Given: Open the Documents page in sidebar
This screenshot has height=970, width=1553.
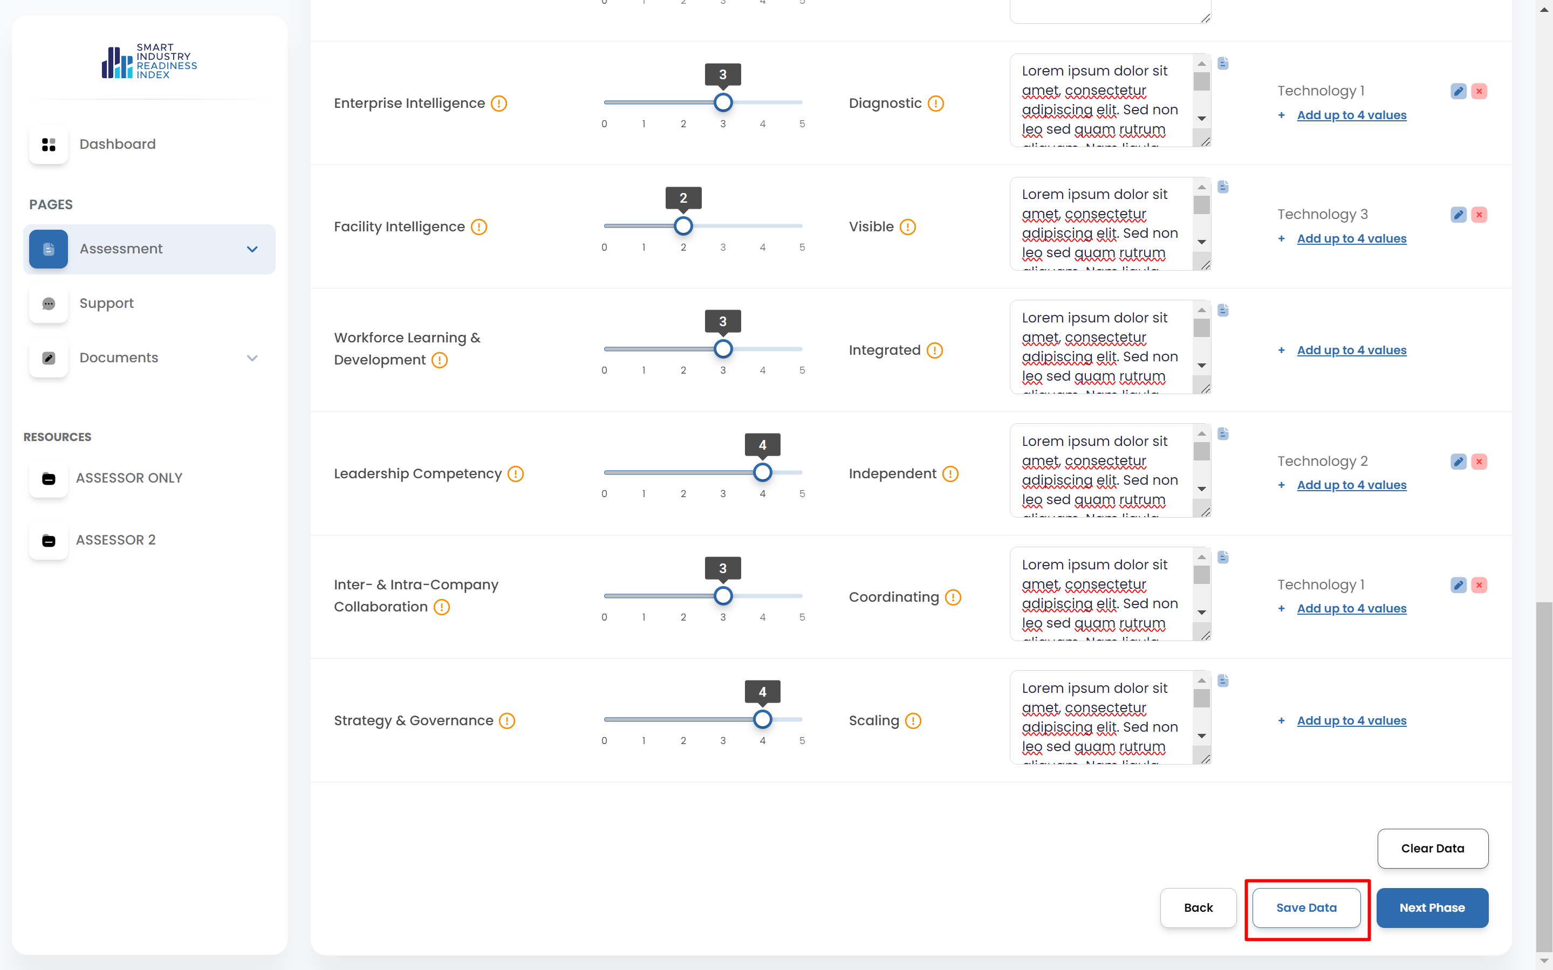Looking at the screenshot, I should click(x=119, y=358).
